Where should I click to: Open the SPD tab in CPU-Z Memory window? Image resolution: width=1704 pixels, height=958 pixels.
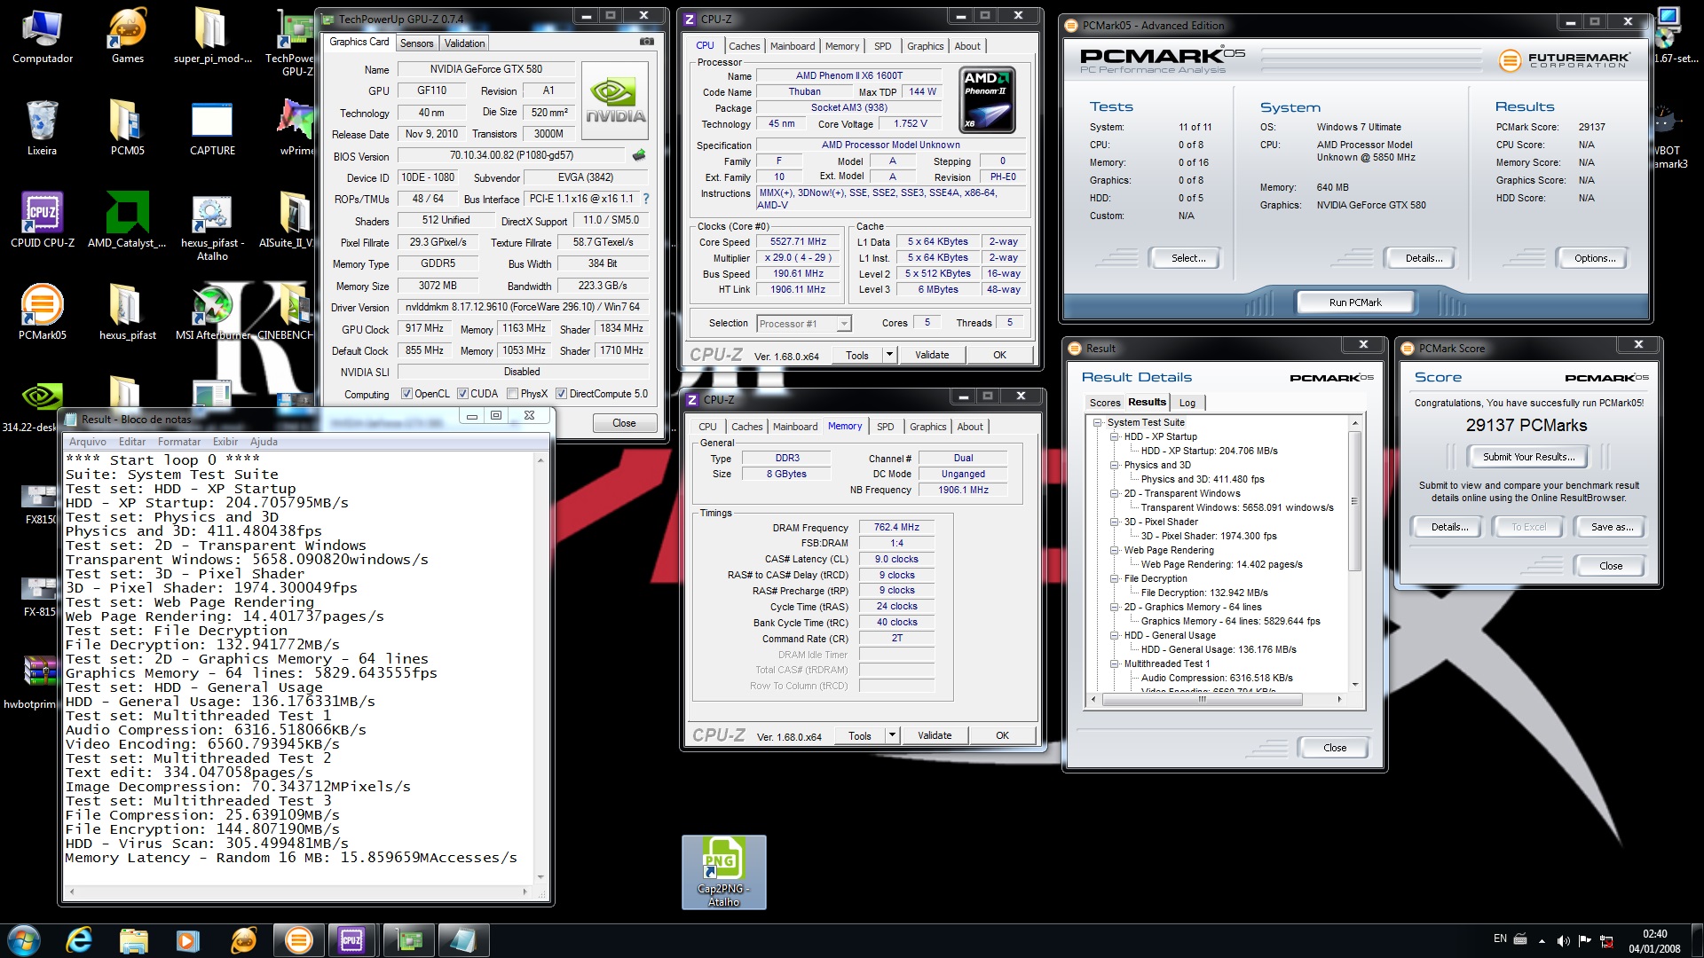coord(885,427)
